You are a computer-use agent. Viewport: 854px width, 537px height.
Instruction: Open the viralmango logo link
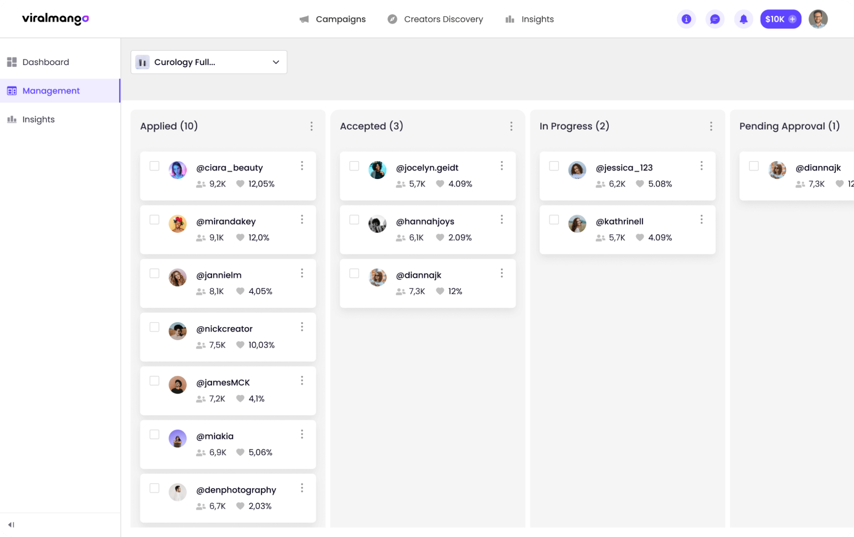click(x=55, y=19)
